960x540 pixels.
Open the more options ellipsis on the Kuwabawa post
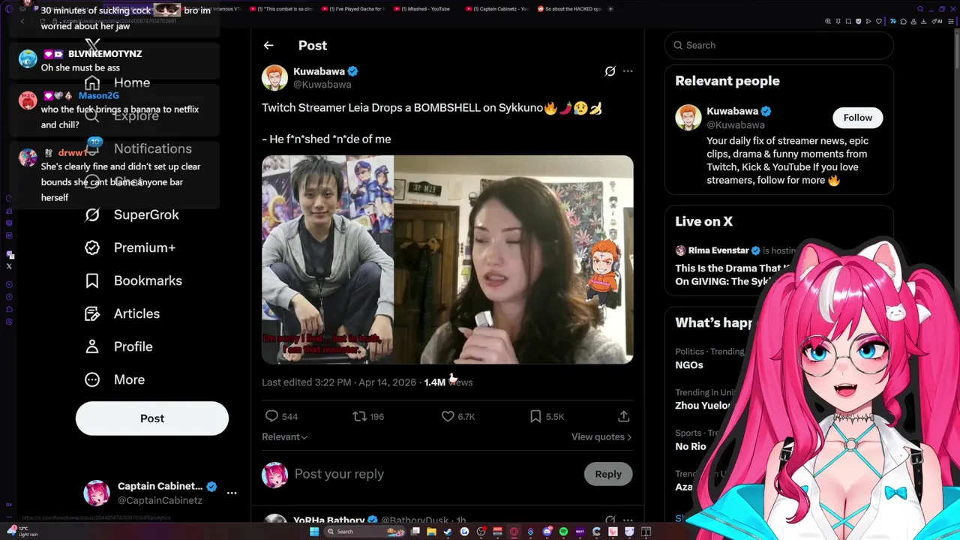point(628,71)
